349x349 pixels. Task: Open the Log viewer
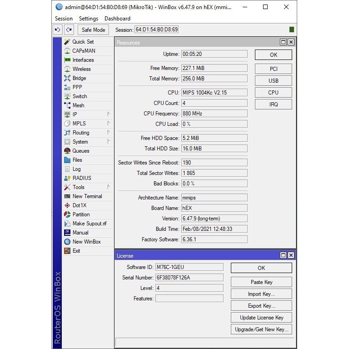pyautogui.click(x=76, y=169)
